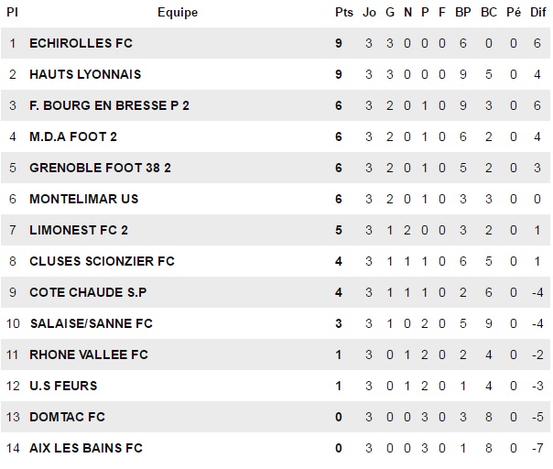Click DOMTAC FC in the table
Viewport: 553px width, 469px height.
pyautogui.click(x=67, y=417)
